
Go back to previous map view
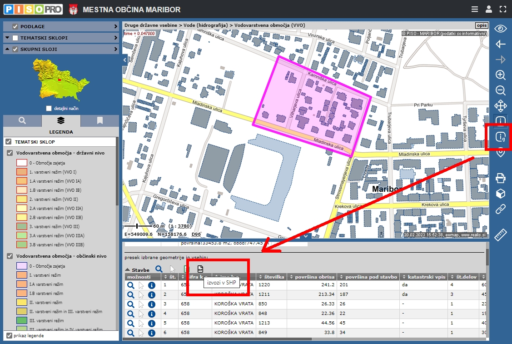(500, 44)
